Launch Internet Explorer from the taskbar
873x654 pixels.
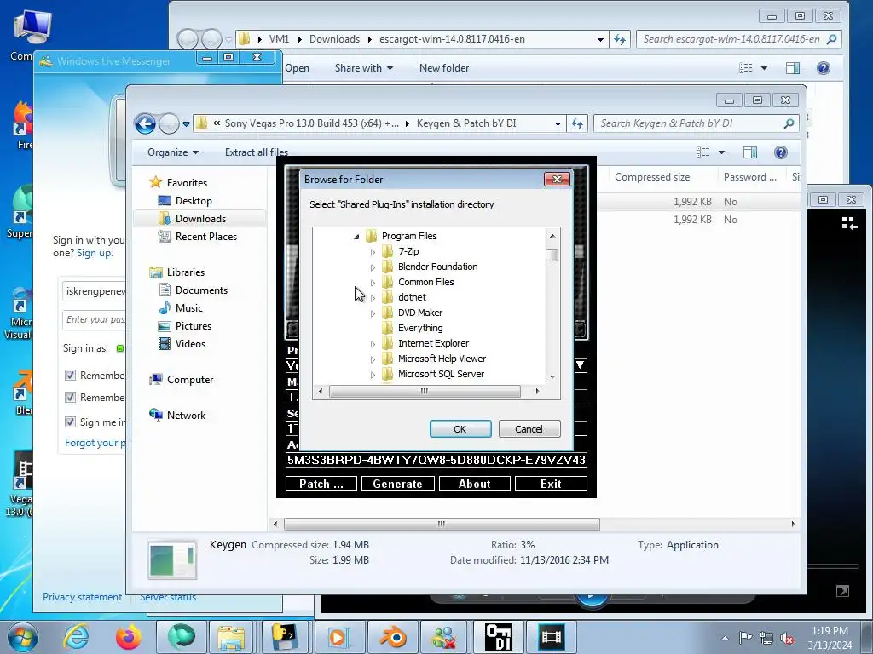[x=76, y=637]
